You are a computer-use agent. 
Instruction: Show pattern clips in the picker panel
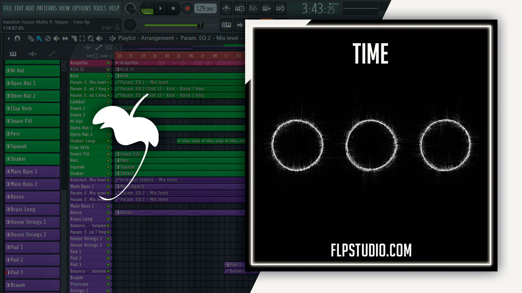pyautogui.click(x=13, y=54)
